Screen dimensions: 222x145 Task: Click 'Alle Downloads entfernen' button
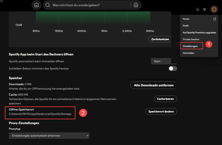(153, 85)
